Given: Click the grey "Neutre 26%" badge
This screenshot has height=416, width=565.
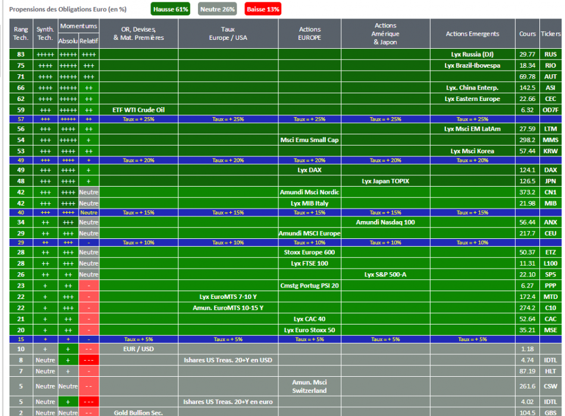Looking at the screenshot, I should (x=217, y=10).
